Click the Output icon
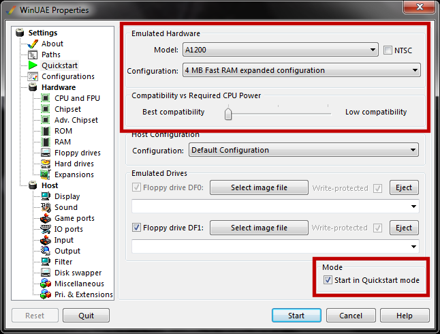440x334 pixels. pos(46,251)
